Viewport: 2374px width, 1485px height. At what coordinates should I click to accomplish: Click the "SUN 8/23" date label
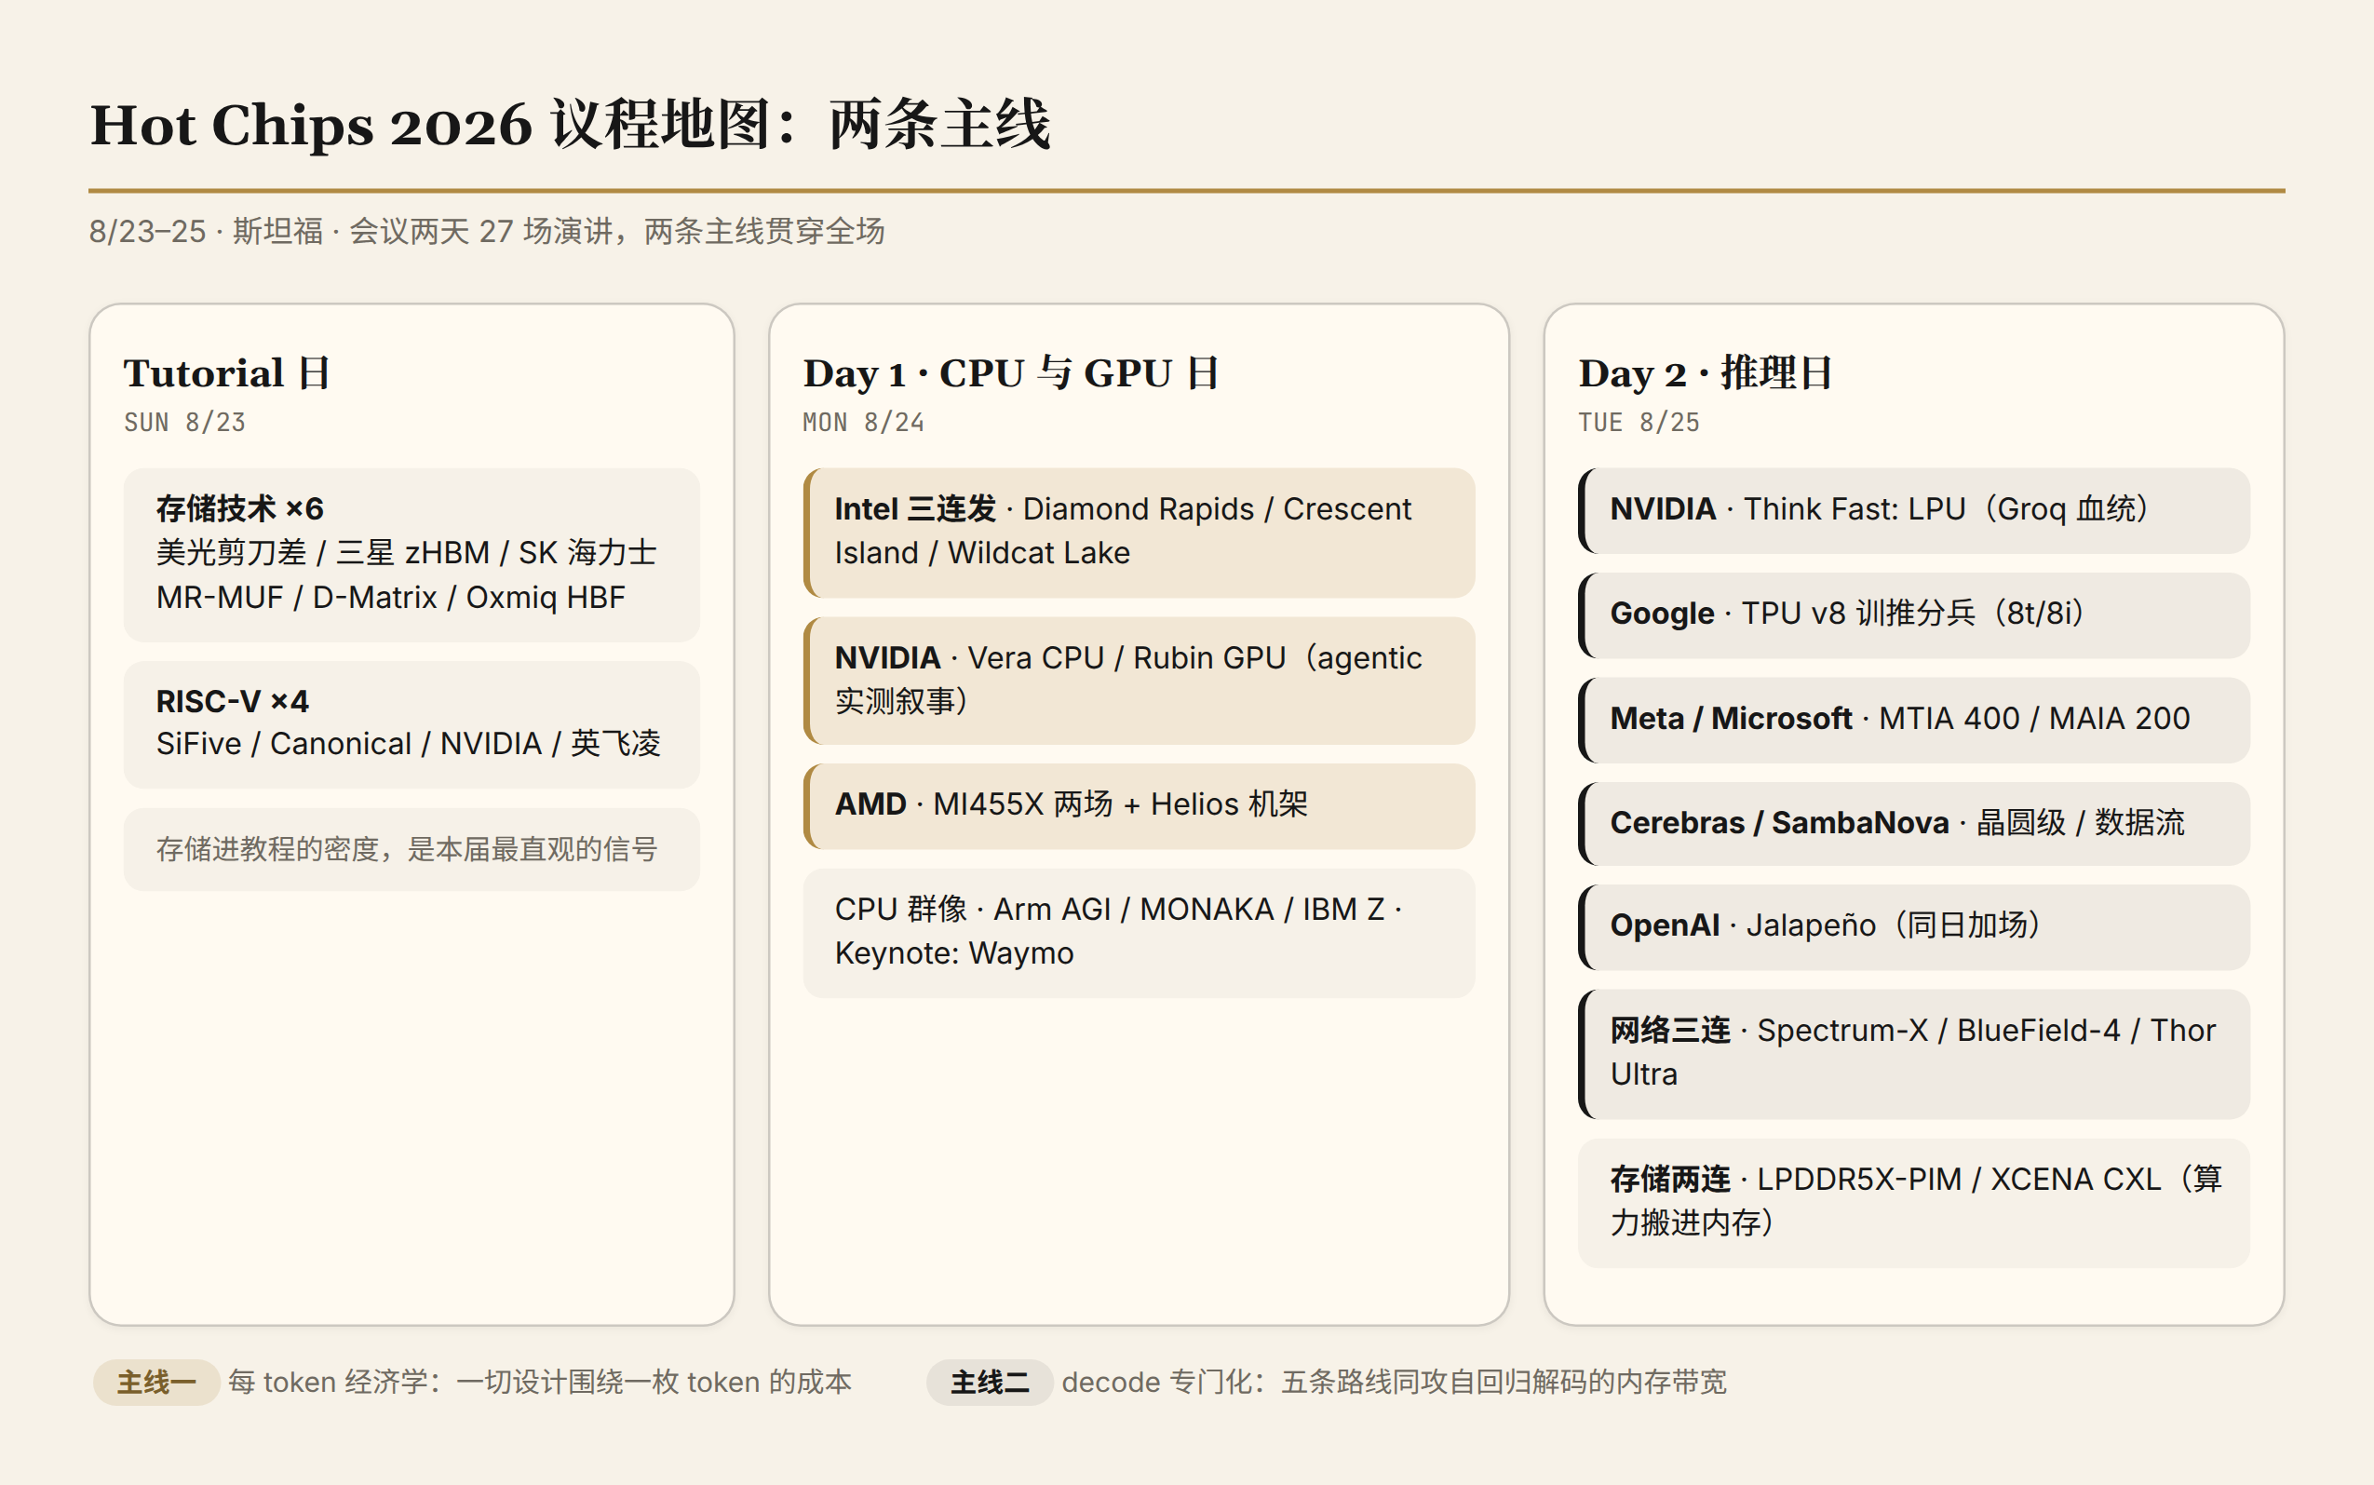tap(184, 423)
